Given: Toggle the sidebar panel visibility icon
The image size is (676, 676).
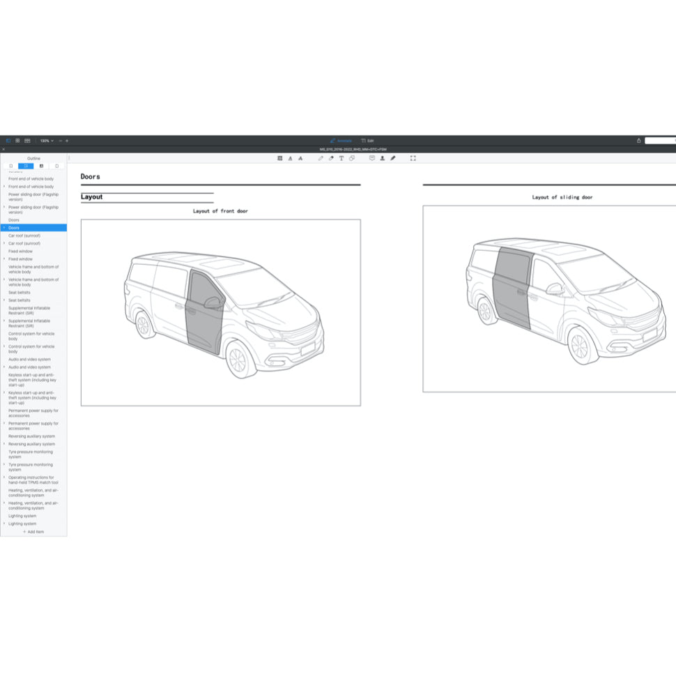Looking at the screenshot, I should (x=8, y=141).
